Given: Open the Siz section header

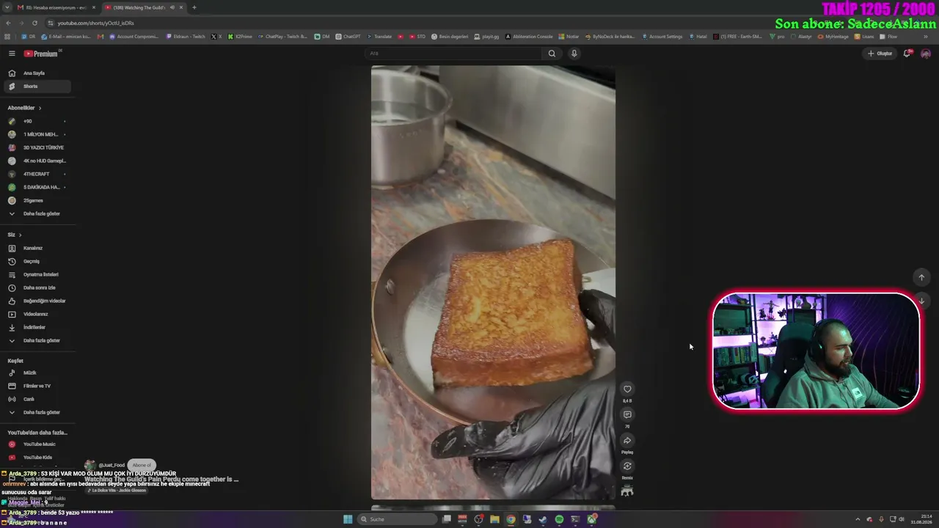Looking at the screenshot, I should 15,235.
